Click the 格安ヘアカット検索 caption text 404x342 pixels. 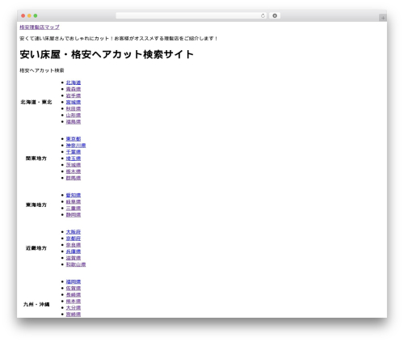point(42,70)
